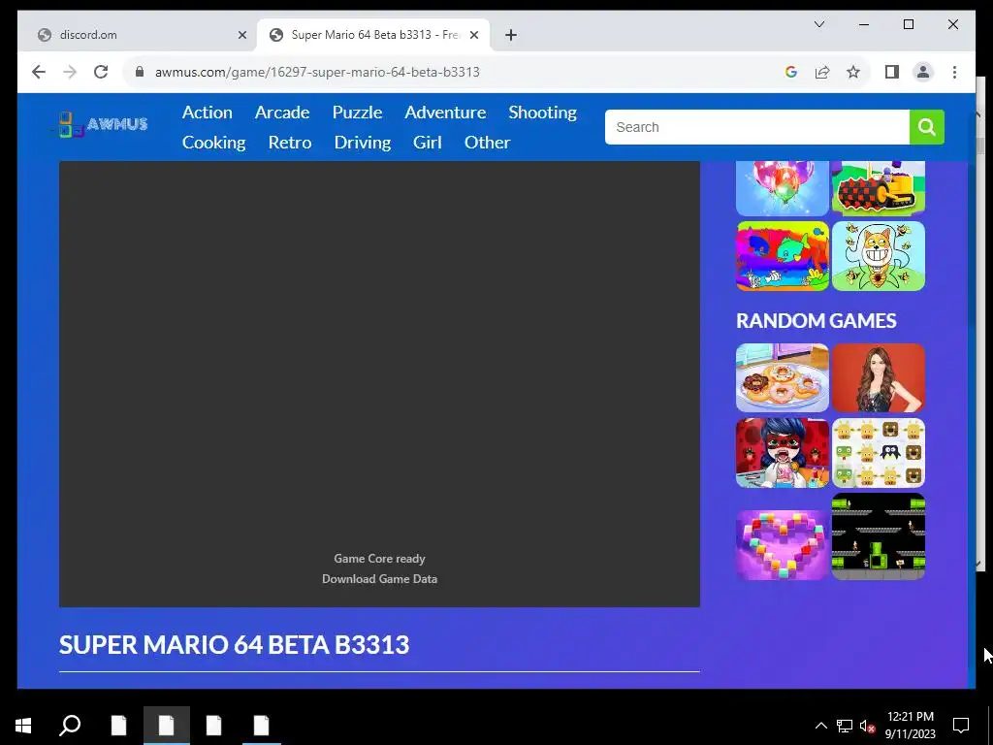This screenshot has height=745, width=993.
Task: Click into the Search input field
Action: coord(757,127)
